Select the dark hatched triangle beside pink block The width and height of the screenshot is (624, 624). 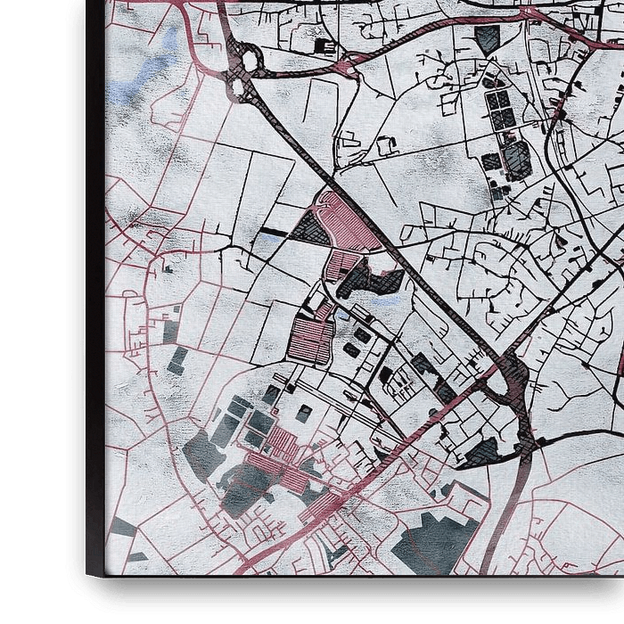pyautogui.click(x=311, y=228)
